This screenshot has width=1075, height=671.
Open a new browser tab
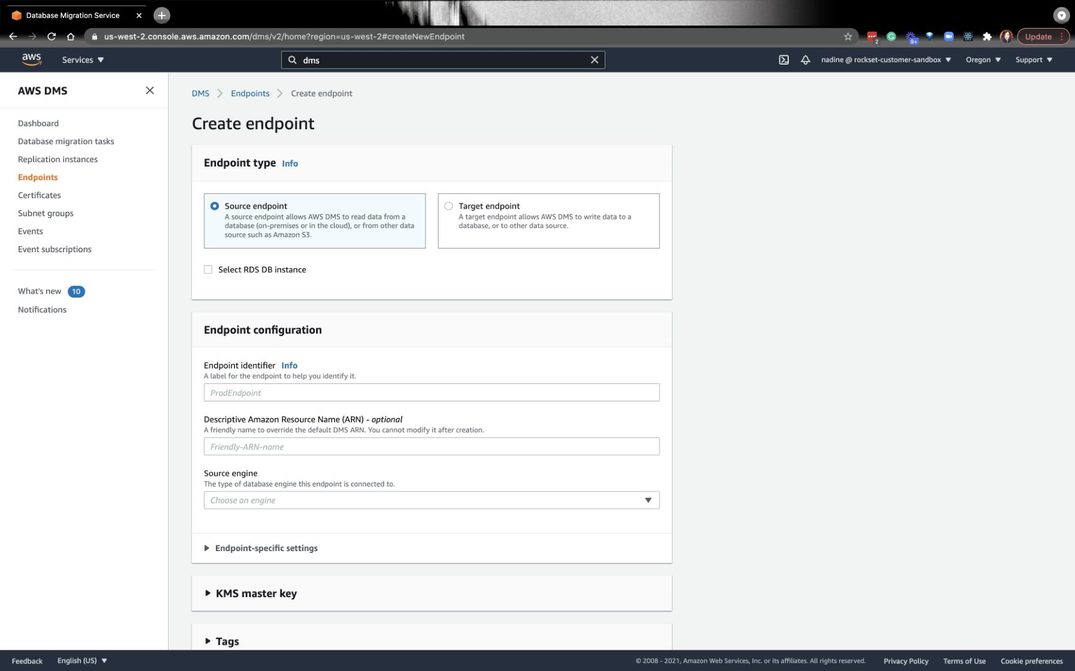click(162, 15)
